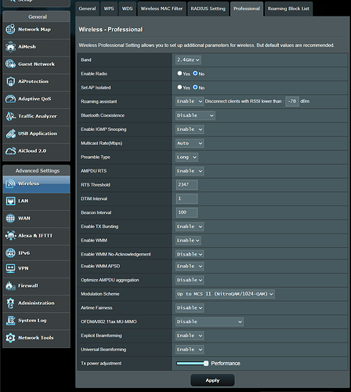Select Yes for Enable Radio
Screen dimensions: 351x392
coord(179,74)
